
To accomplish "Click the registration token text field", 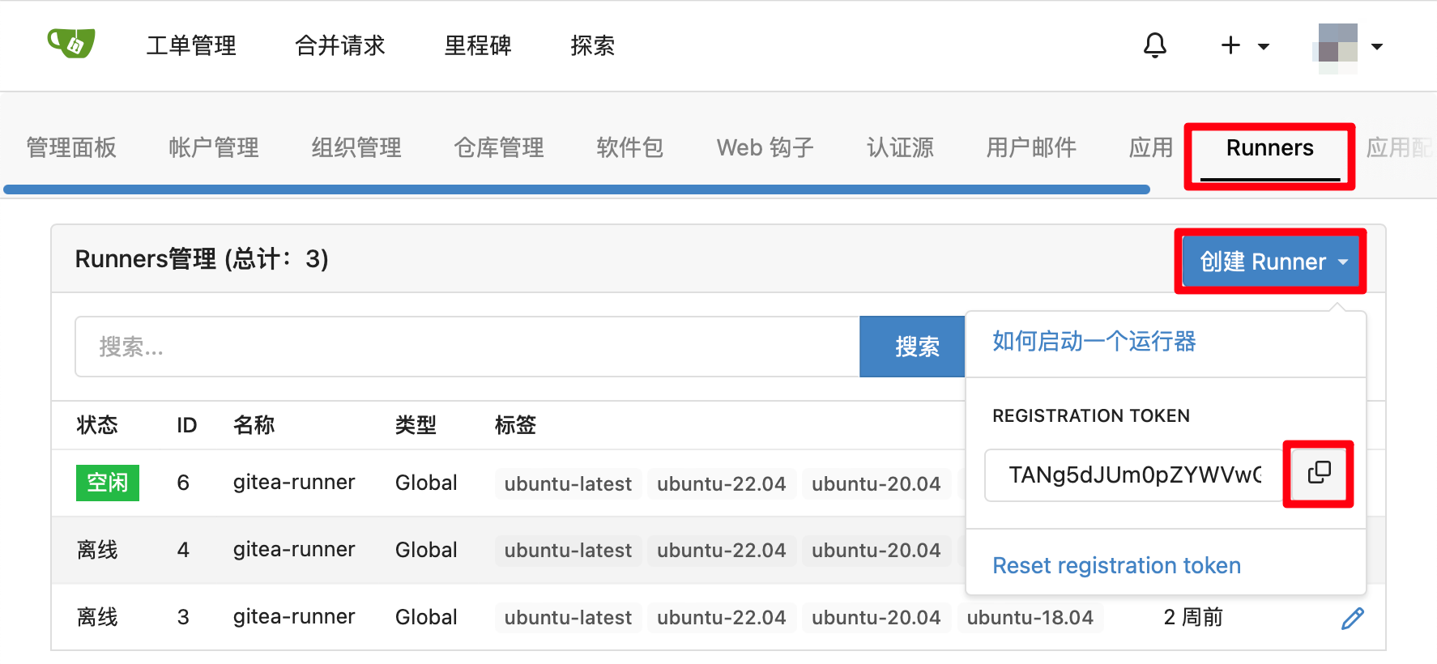I will 1133,475.
